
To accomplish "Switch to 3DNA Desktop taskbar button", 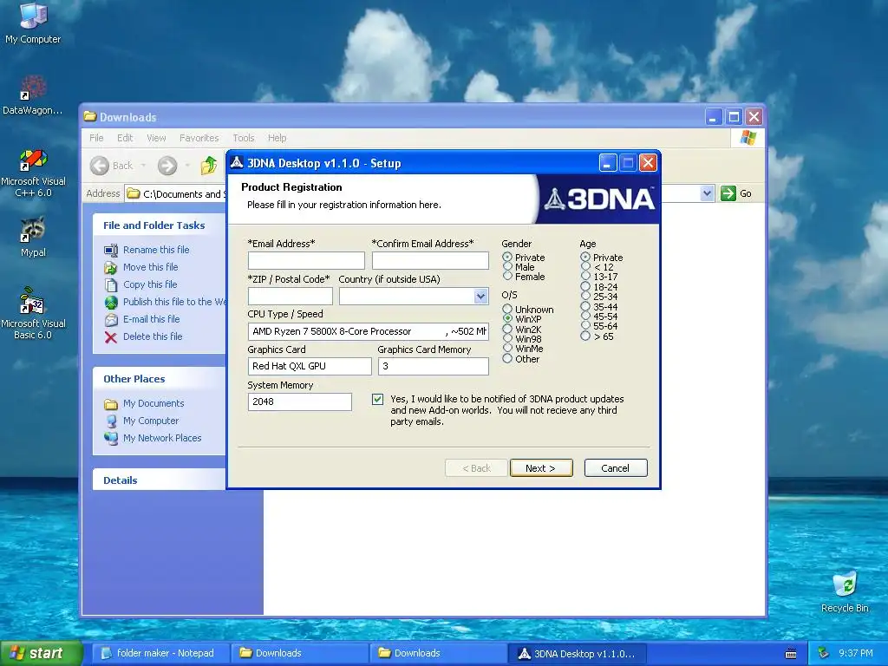I will [x=576, y=654].
